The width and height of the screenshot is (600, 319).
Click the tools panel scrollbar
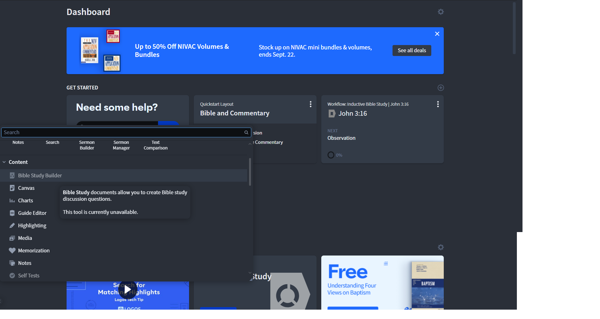[250, 172]
